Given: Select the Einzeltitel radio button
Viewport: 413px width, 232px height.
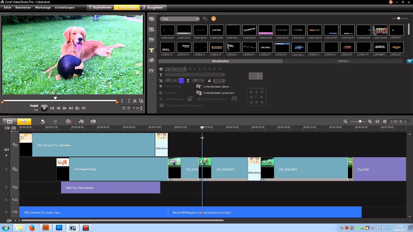Looking at the screenshot, I should [x=161, y=93].
